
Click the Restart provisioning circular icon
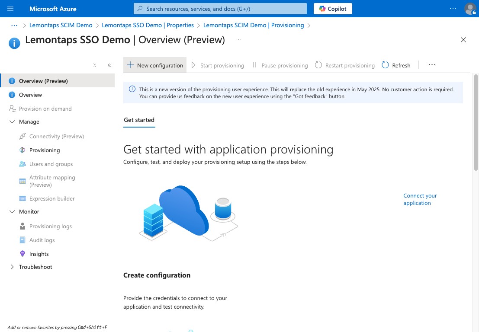[x=318, y=65]
